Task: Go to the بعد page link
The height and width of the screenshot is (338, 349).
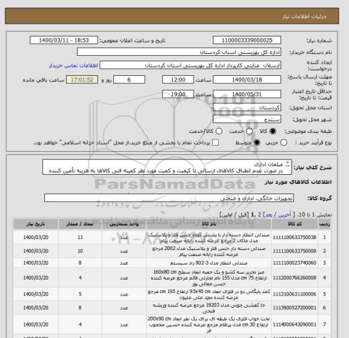Action: click(268, 214)
